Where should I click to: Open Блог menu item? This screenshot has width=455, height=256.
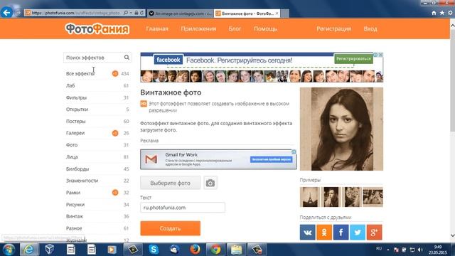[x=235, y=28]
